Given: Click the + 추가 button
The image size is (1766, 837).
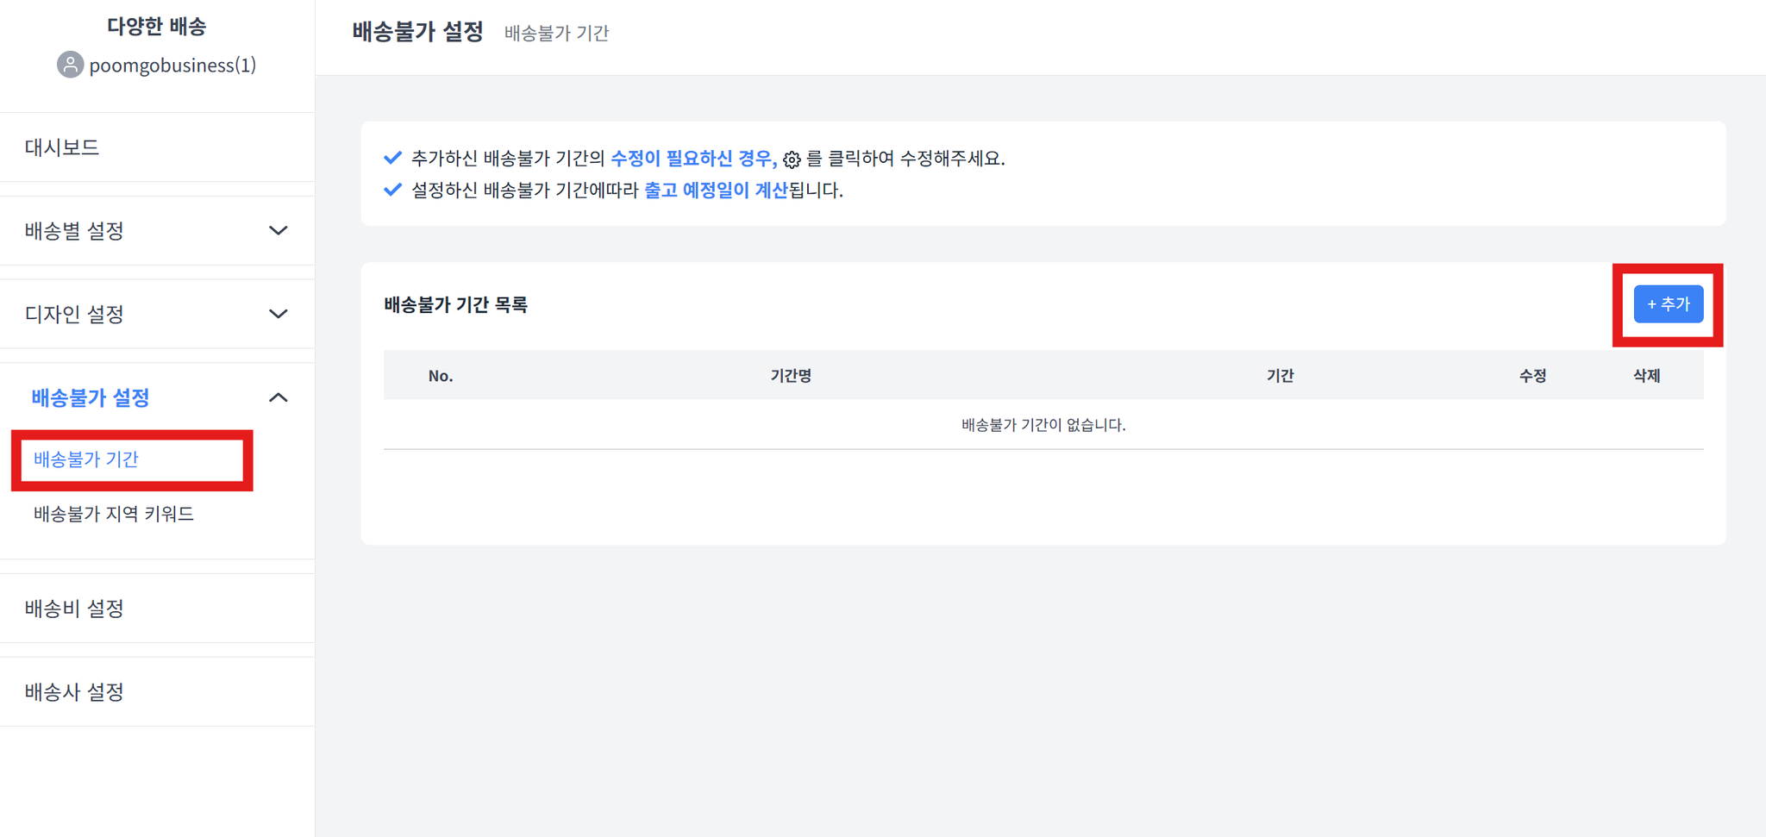Looking at the screenshot, I should [1668, 304].
